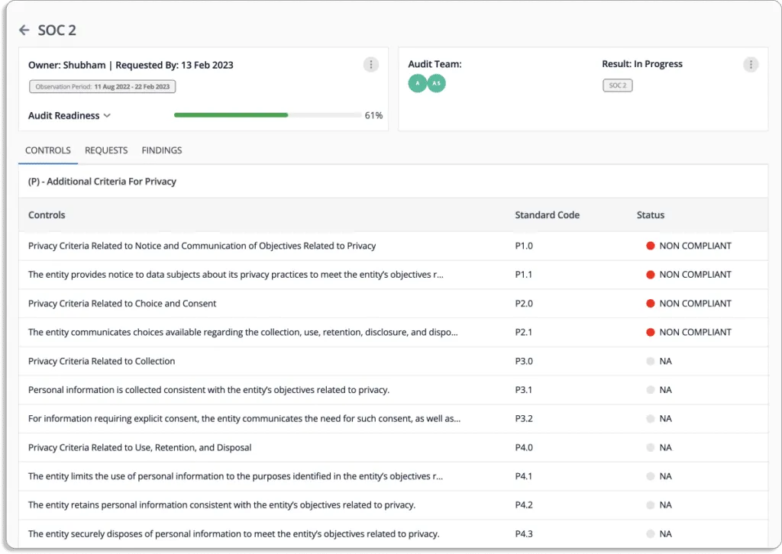The image size is (782, 554).
Task: Click standard code P1.1
Action: click(x=524, y=275)
